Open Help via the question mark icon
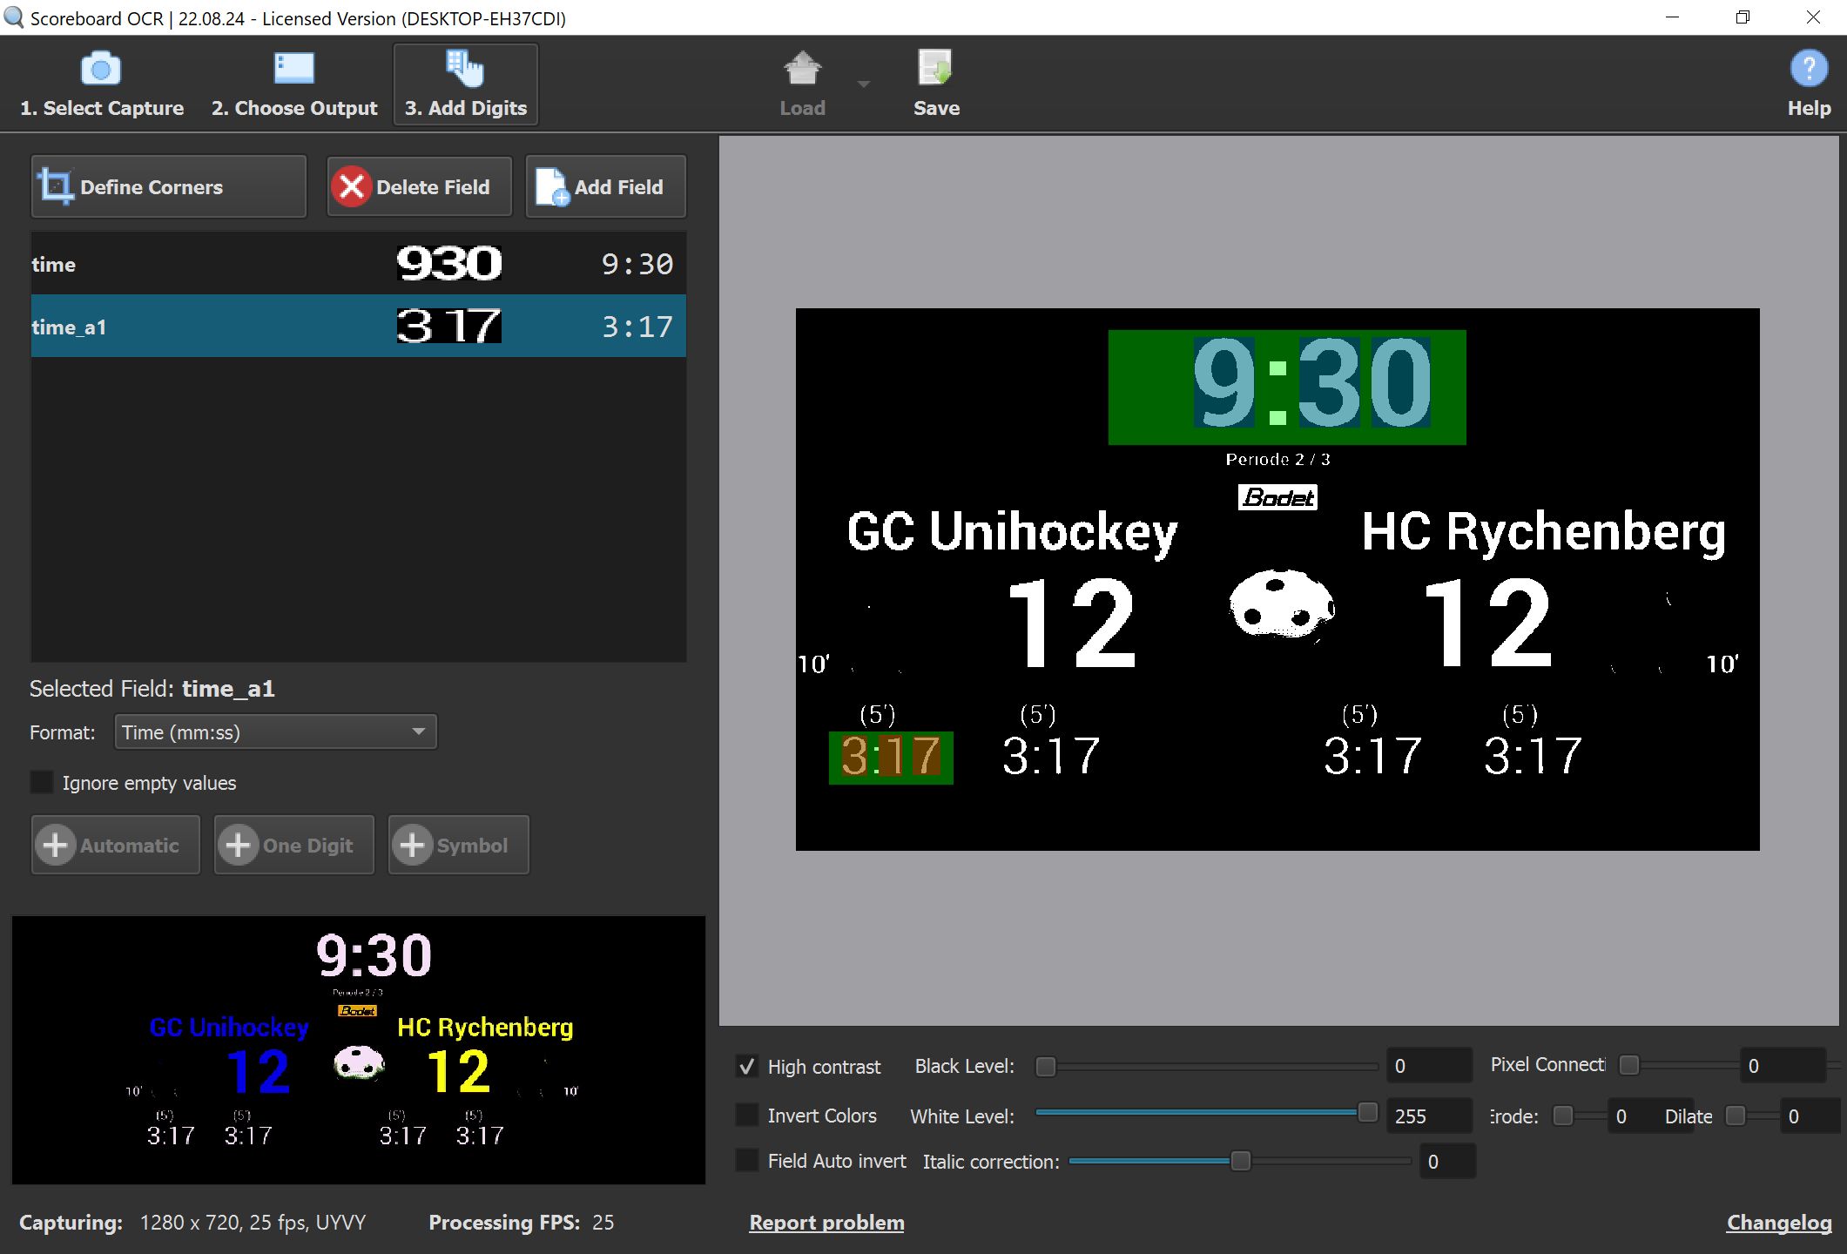 pos(1809,68)
